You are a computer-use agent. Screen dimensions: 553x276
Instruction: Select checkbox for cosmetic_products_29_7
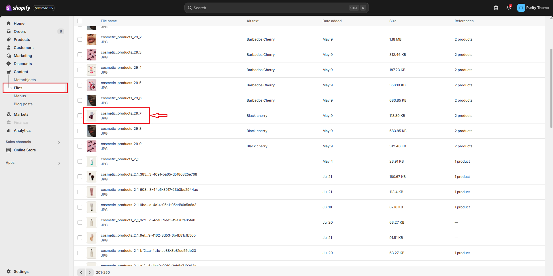tap(80, 116)
